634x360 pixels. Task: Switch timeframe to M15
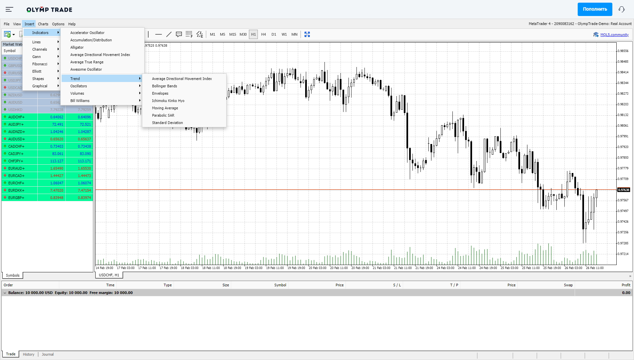pos(233,34)
